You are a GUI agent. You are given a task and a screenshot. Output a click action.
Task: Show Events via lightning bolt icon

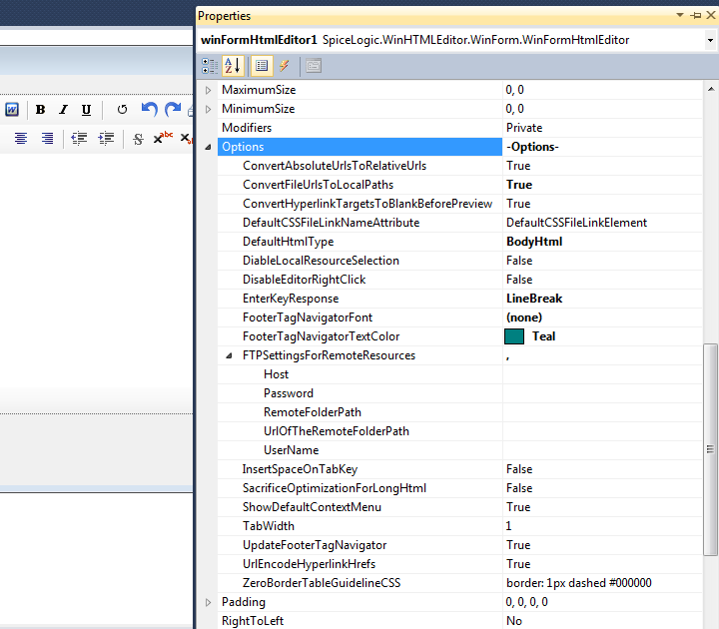(x=285, y=66)
